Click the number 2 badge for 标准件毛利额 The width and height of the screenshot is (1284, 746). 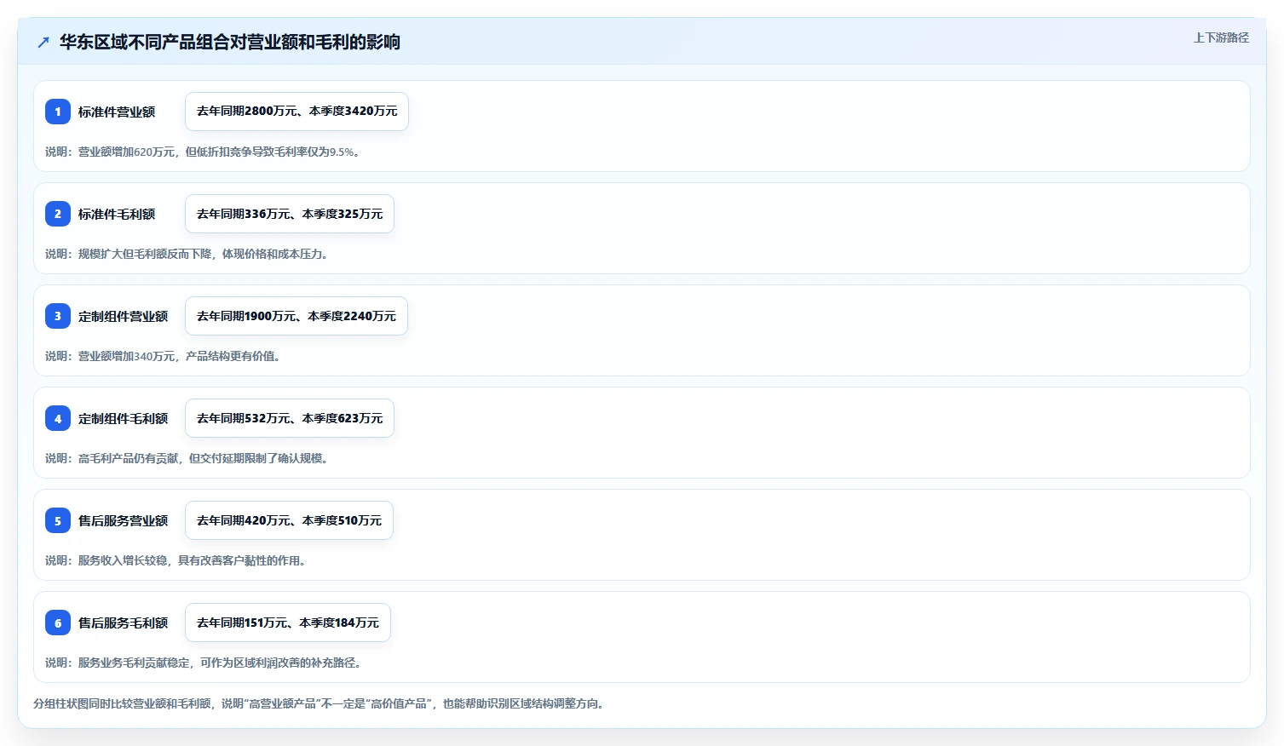tap(58, 214)
